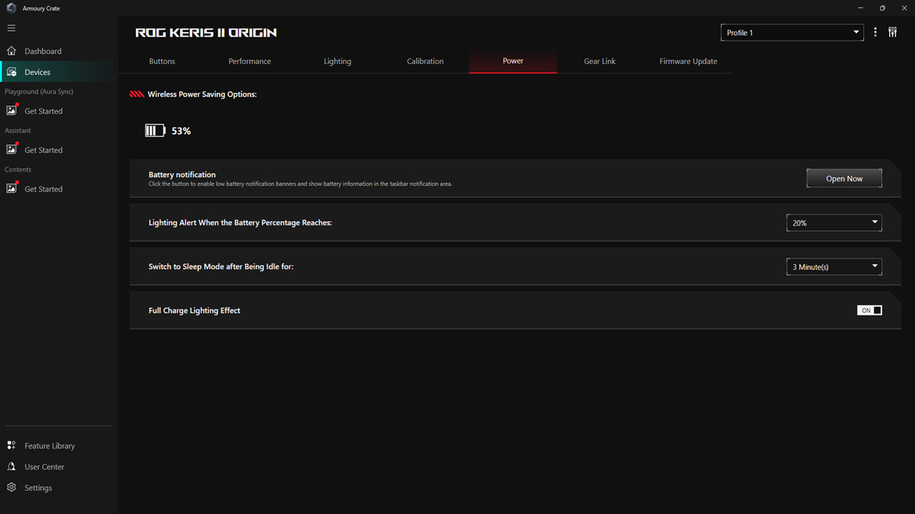Select the Power tab
This screenshot has height=514, width=915.
click(513, 61)
